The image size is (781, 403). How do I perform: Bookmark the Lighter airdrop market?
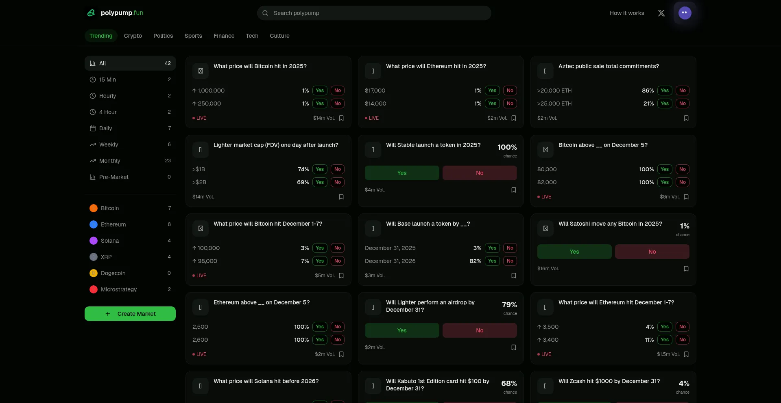point(513,347)
